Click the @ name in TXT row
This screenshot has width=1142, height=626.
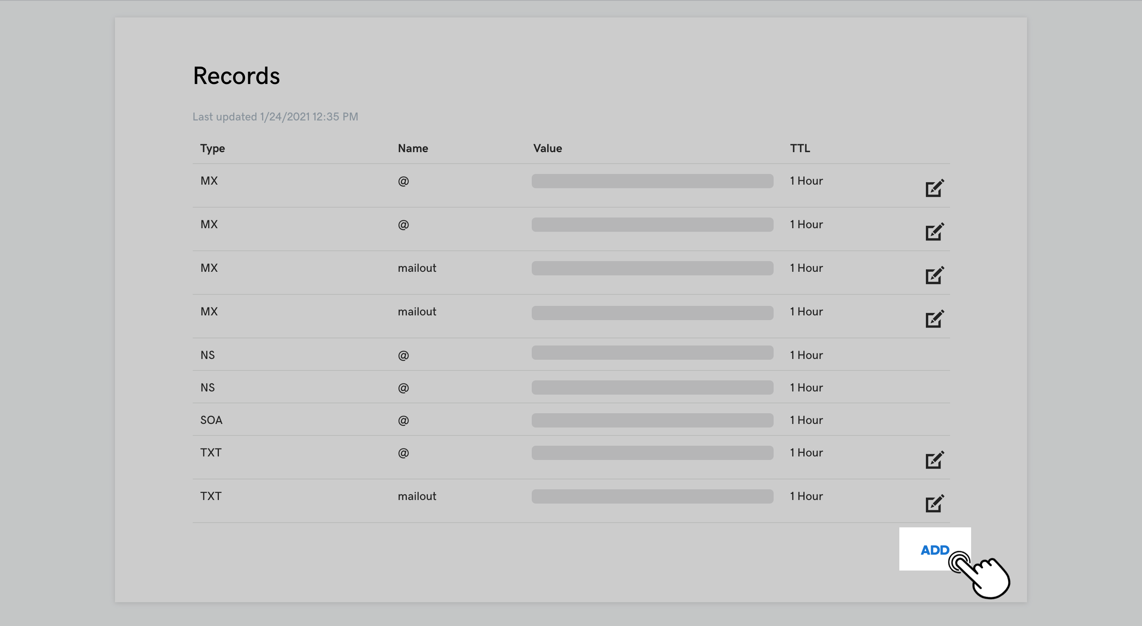(403, 453)
